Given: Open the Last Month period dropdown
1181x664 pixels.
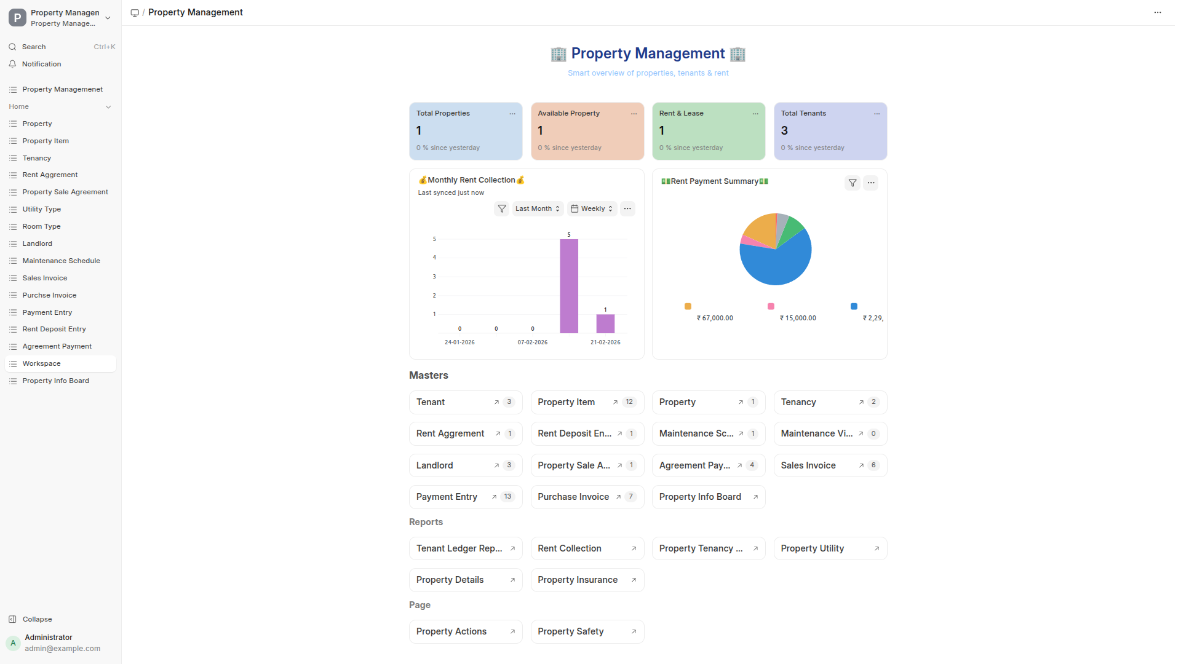Looking at the screenshot, I should (x=538, y=208).
